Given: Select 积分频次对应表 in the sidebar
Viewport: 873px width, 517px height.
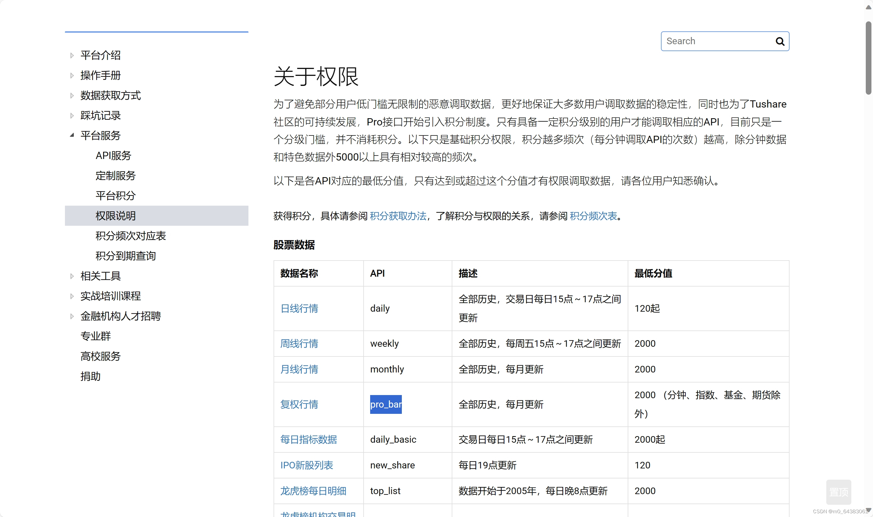Looking at the screenshot, I should point(131,236).
